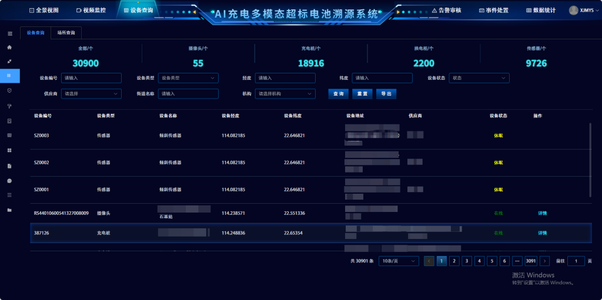Image resolution: width=602 pixels, height=300 pixels.
Task: Click the 查询 search button
Action: (338, 93)
